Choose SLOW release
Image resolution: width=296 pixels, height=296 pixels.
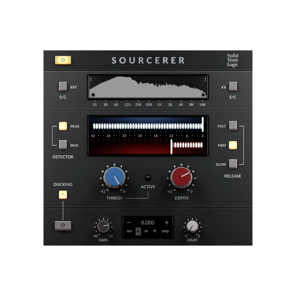pyautogui.click(x=233, y=164)
